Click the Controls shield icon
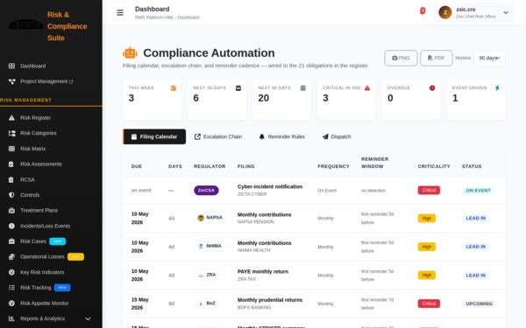 point(11,195)
